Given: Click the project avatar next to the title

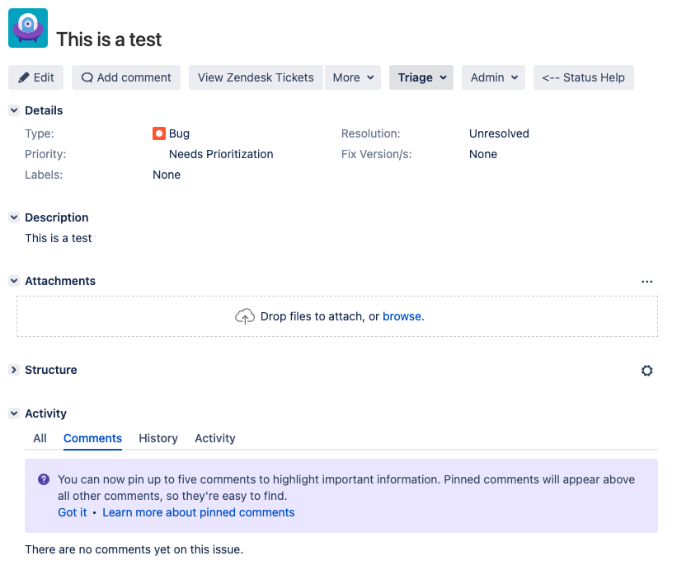Looking at the screenshot, I should click(27, 27).
